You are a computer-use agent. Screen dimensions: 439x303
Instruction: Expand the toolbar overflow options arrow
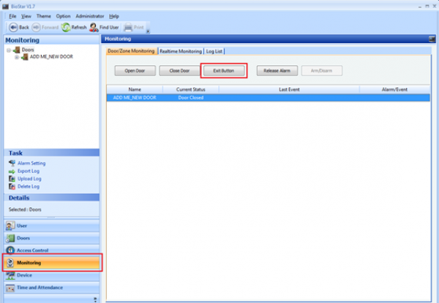pyautogui.click(x=147, y=31)
